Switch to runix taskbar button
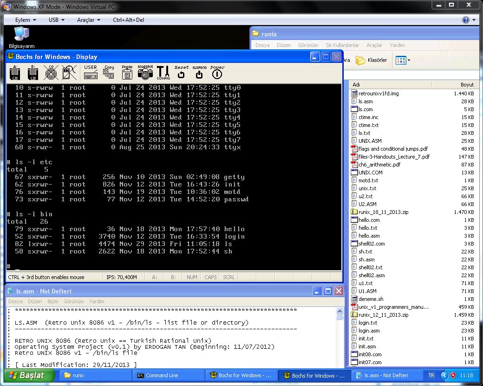The height and width of the screenshot is (386, 483). tap(96, 375)
